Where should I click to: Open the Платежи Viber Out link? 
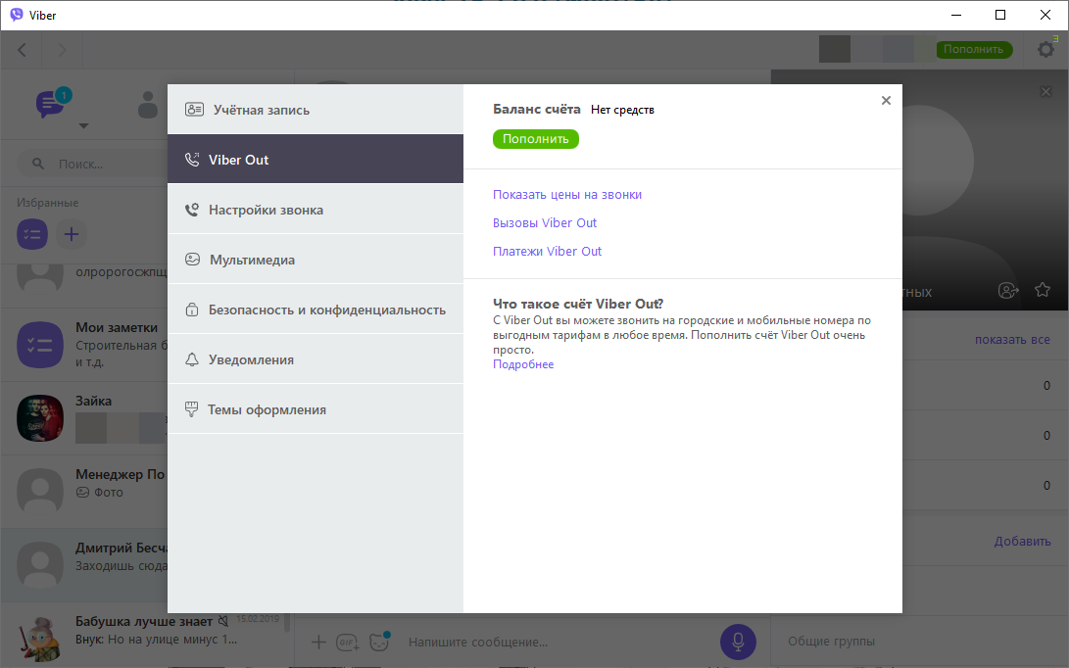point(547,252)
